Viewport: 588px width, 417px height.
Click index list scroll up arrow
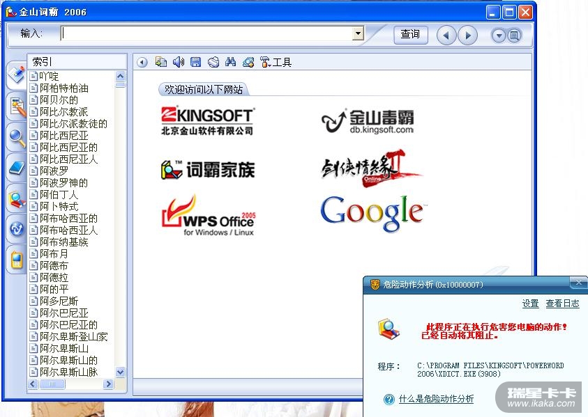click(x=121, y=77)
